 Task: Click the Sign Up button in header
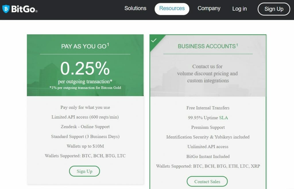[x=274, y=9]
